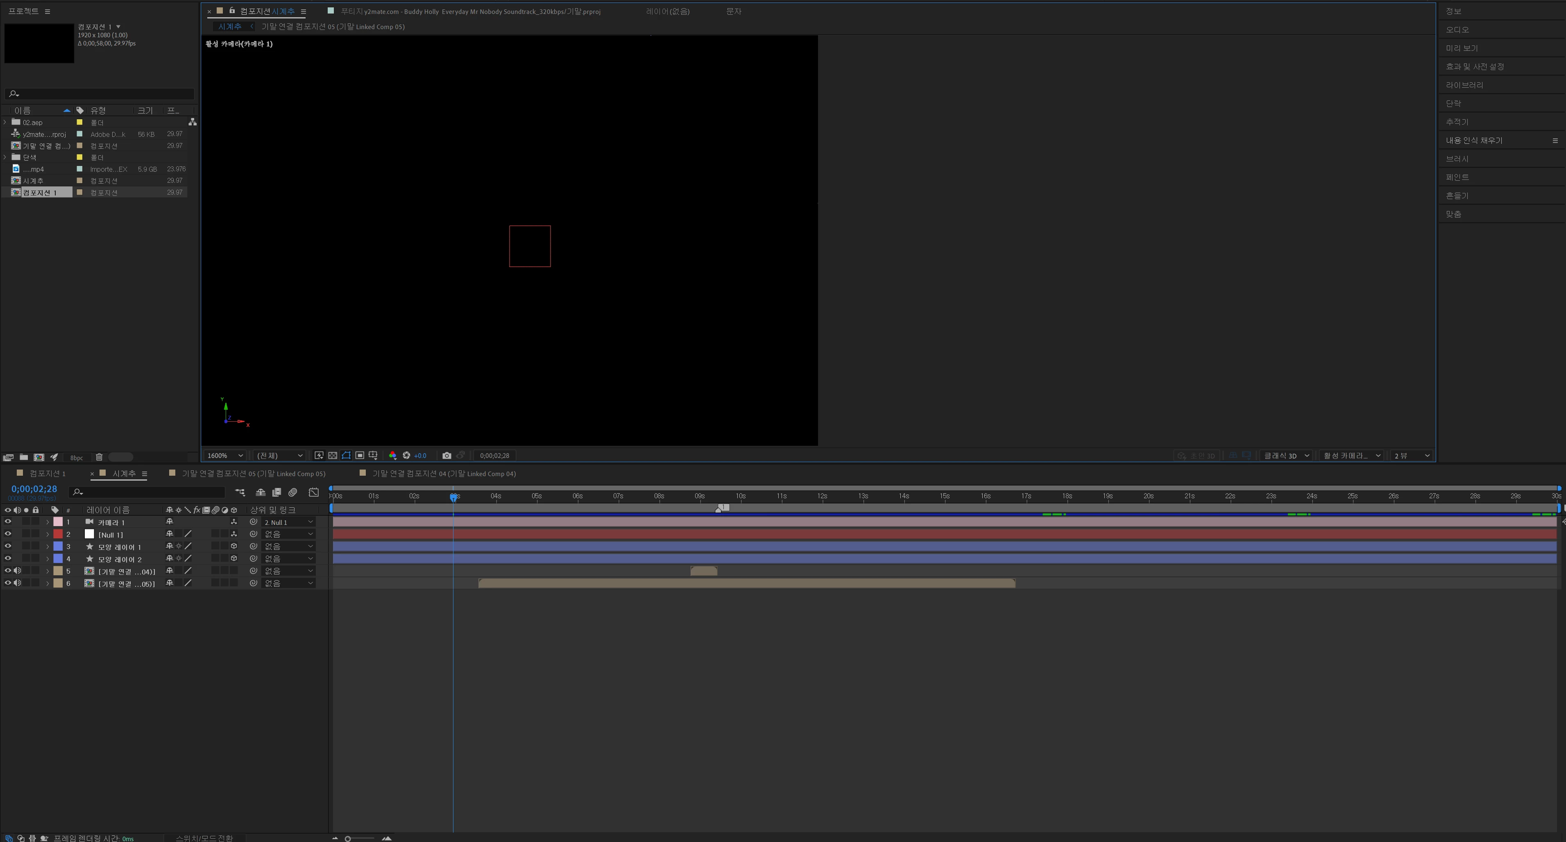Viewport: 1566px width, 842px height.
Task: Toggle 3D switch for 모양 레이어 1
Action: pos(234,546)
